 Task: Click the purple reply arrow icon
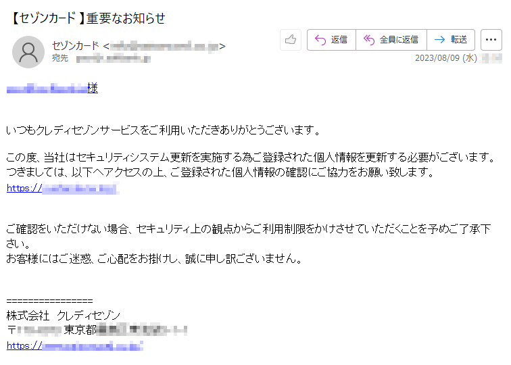(320, 40)
